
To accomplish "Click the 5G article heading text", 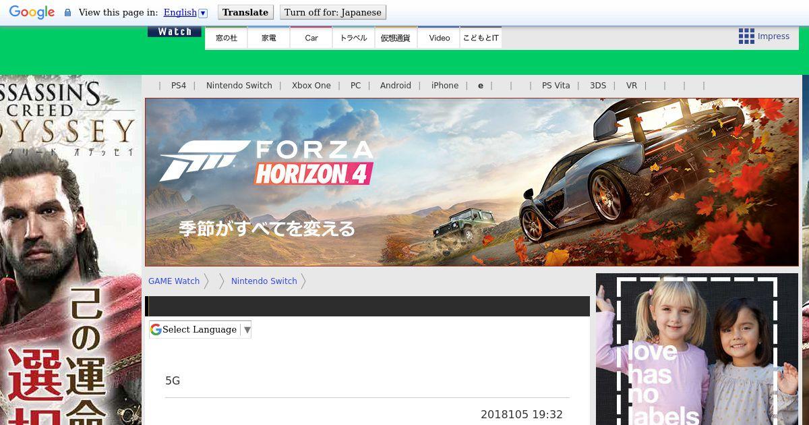I will tap(173, 380).
